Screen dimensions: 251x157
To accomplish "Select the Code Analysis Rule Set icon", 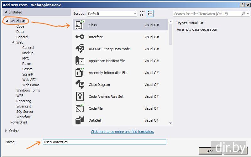I will tap(80, 96).
